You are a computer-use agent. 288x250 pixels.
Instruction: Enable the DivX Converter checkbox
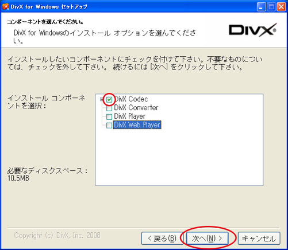point(109,108)
